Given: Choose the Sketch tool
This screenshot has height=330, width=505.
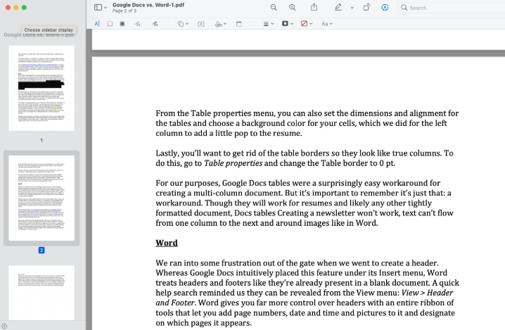Looking at the screenshot, I should [138, 24].
